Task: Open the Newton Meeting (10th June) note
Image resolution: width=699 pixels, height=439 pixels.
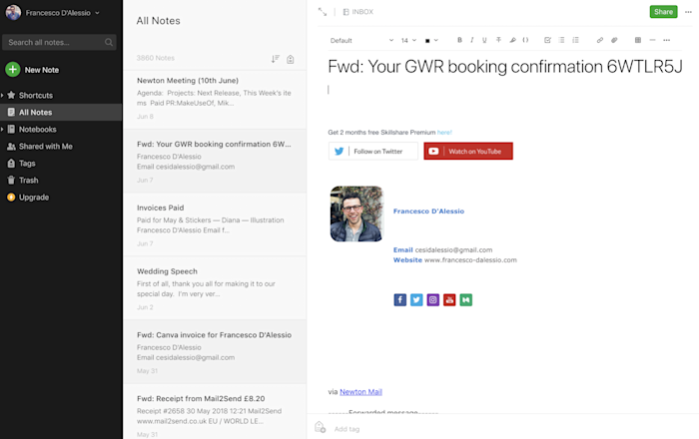Action: [215, 98]
